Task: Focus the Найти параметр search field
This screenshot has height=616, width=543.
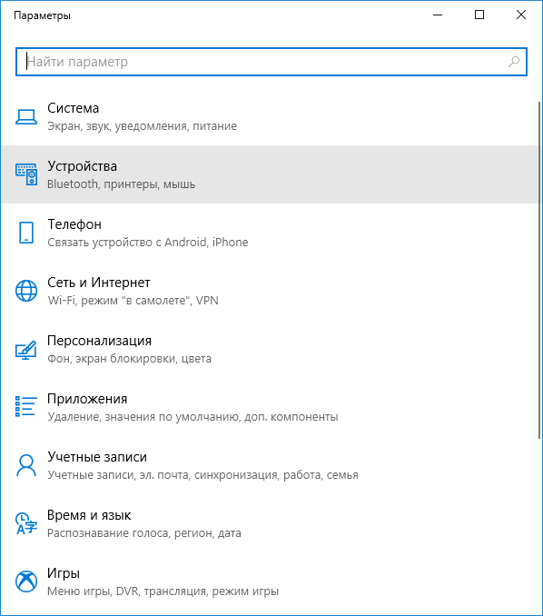Action: 271,62
